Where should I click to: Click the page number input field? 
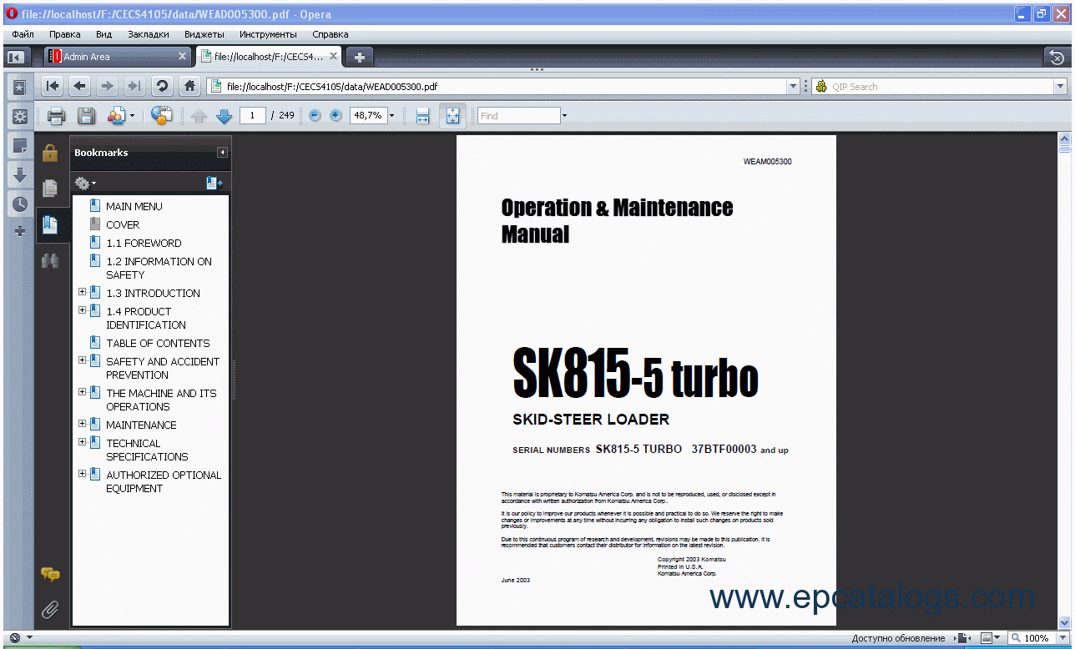252,116
